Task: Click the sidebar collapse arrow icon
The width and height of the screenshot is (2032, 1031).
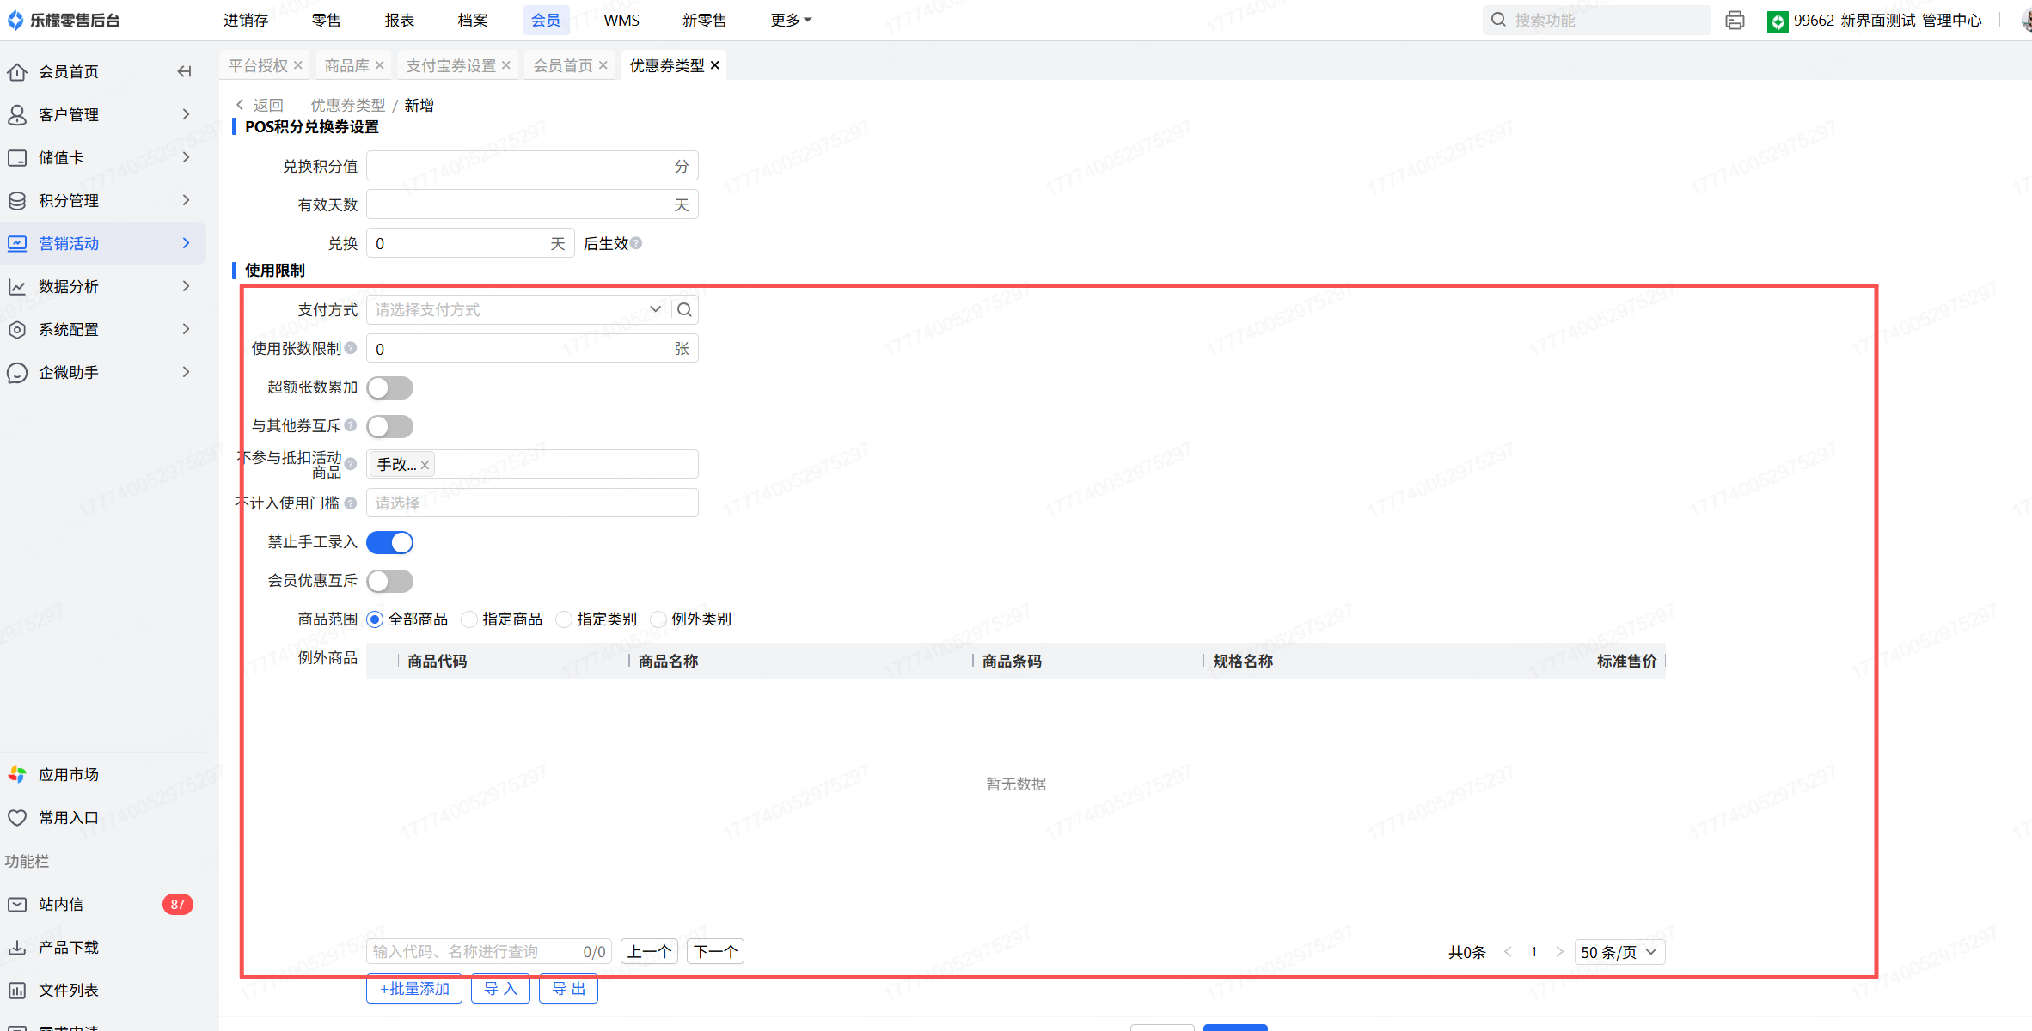Action: tap(184, 71)
